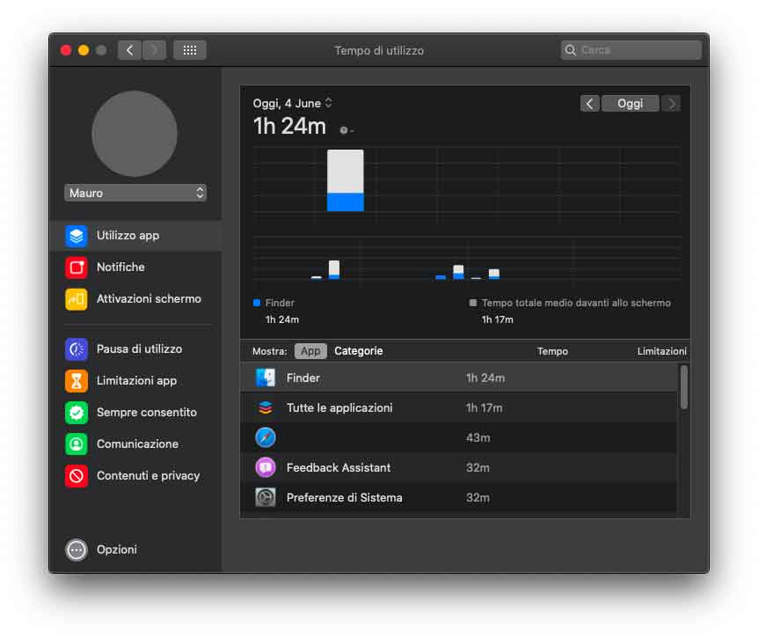
Task: Switch to Categorie view
Action: 358,351
